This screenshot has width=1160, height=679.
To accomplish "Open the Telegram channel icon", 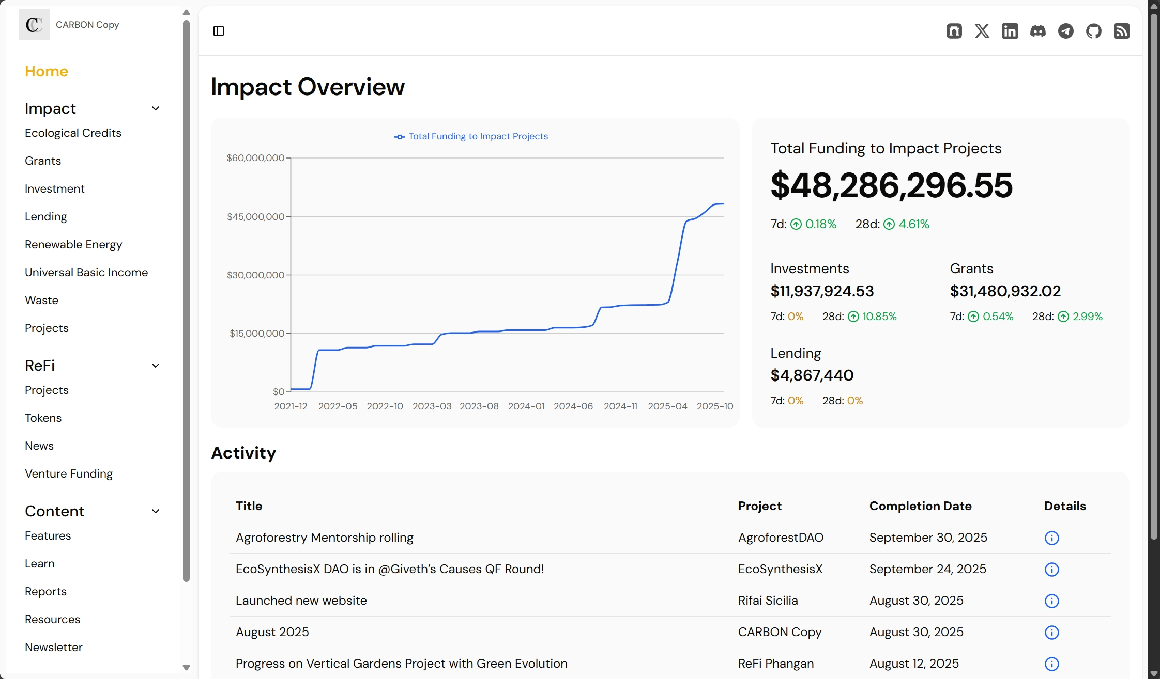I will coord(1065,31).
